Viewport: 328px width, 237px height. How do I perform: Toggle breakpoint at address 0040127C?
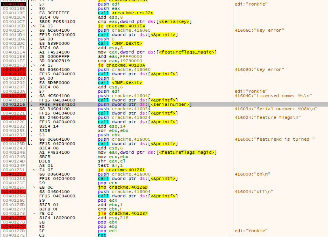[14, 226]
